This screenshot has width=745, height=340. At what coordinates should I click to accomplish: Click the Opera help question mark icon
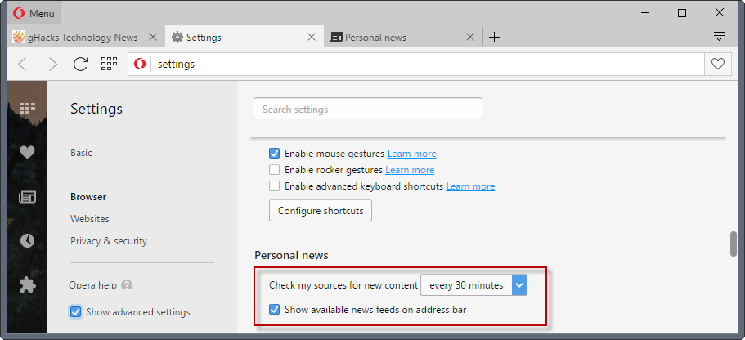coord(127,285)
